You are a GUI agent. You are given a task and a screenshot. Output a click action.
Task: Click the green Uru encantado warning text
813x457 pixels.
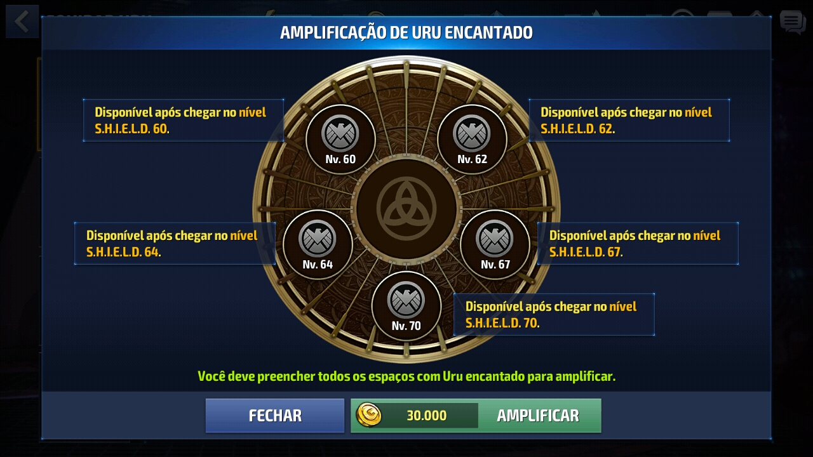(406, 376)
